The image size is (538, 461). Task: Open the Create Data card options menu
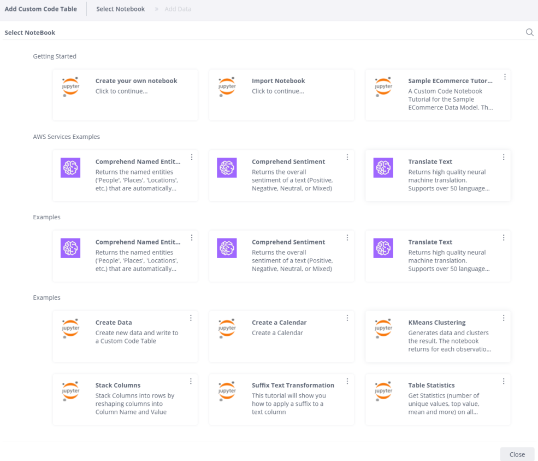pyautogui.click(x=191, y=318)
